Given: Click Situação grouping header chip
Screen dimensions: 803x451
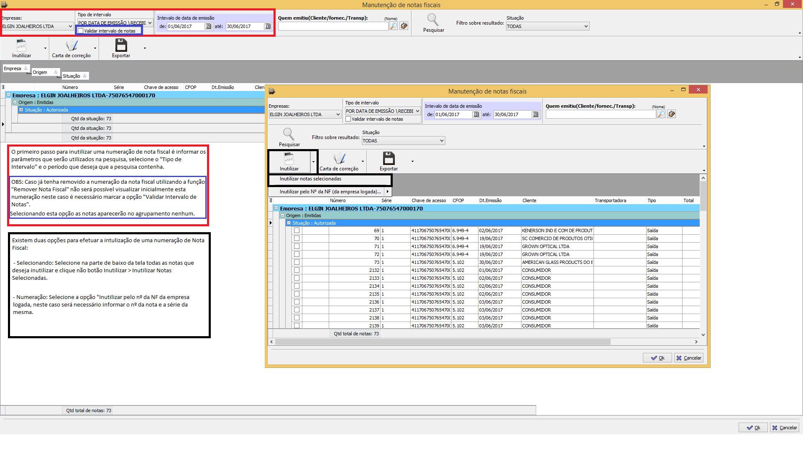Looking at the screenshot, I should coord(75,76).
